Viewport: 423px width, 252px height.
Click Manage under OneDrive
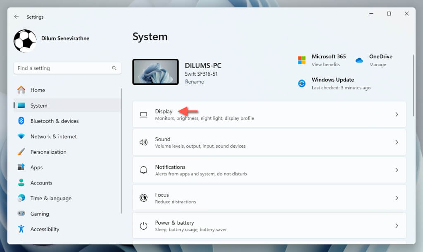[x=378, y=65]
